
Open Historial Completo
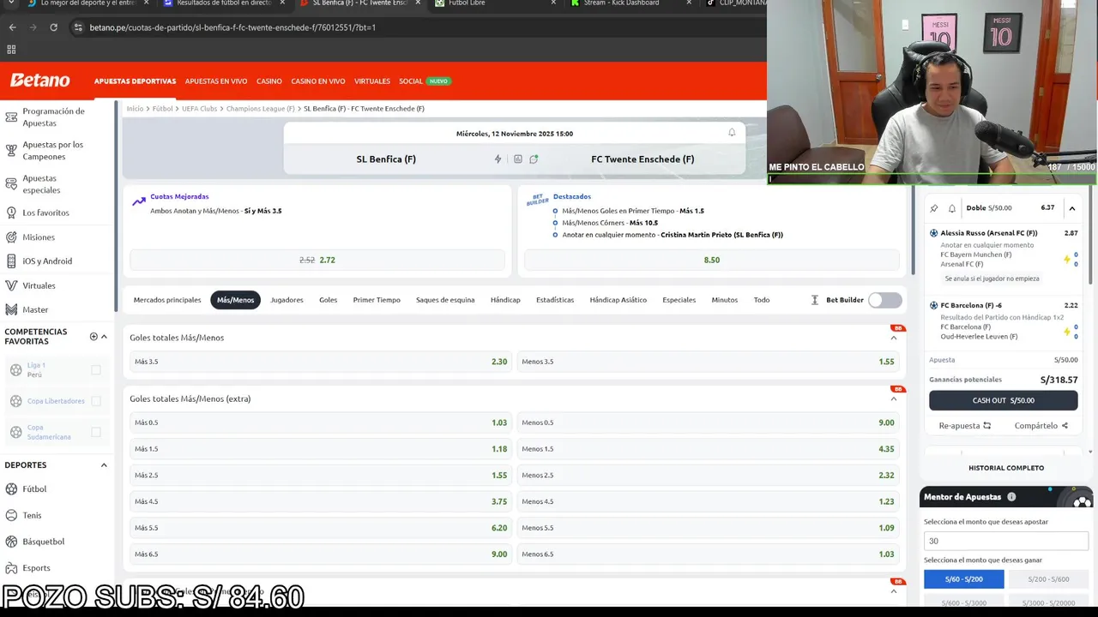(x=1006, y=468)
